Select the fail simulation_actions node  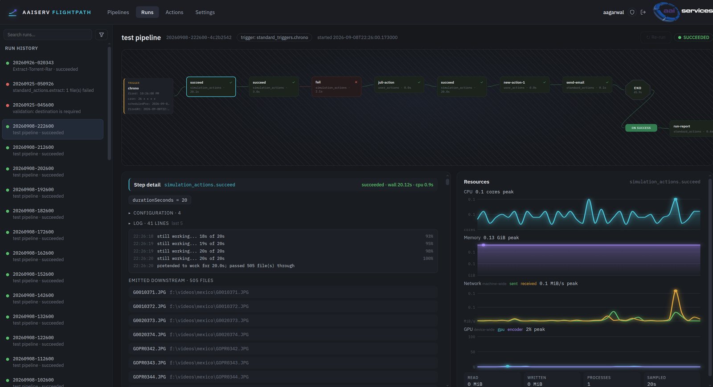coord(336,86)
